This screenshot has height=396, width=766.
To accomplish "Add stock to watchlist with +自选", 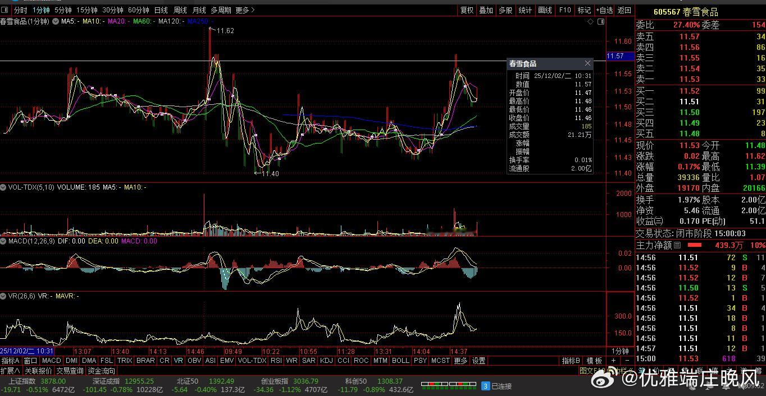I will [x=604, y=10].
